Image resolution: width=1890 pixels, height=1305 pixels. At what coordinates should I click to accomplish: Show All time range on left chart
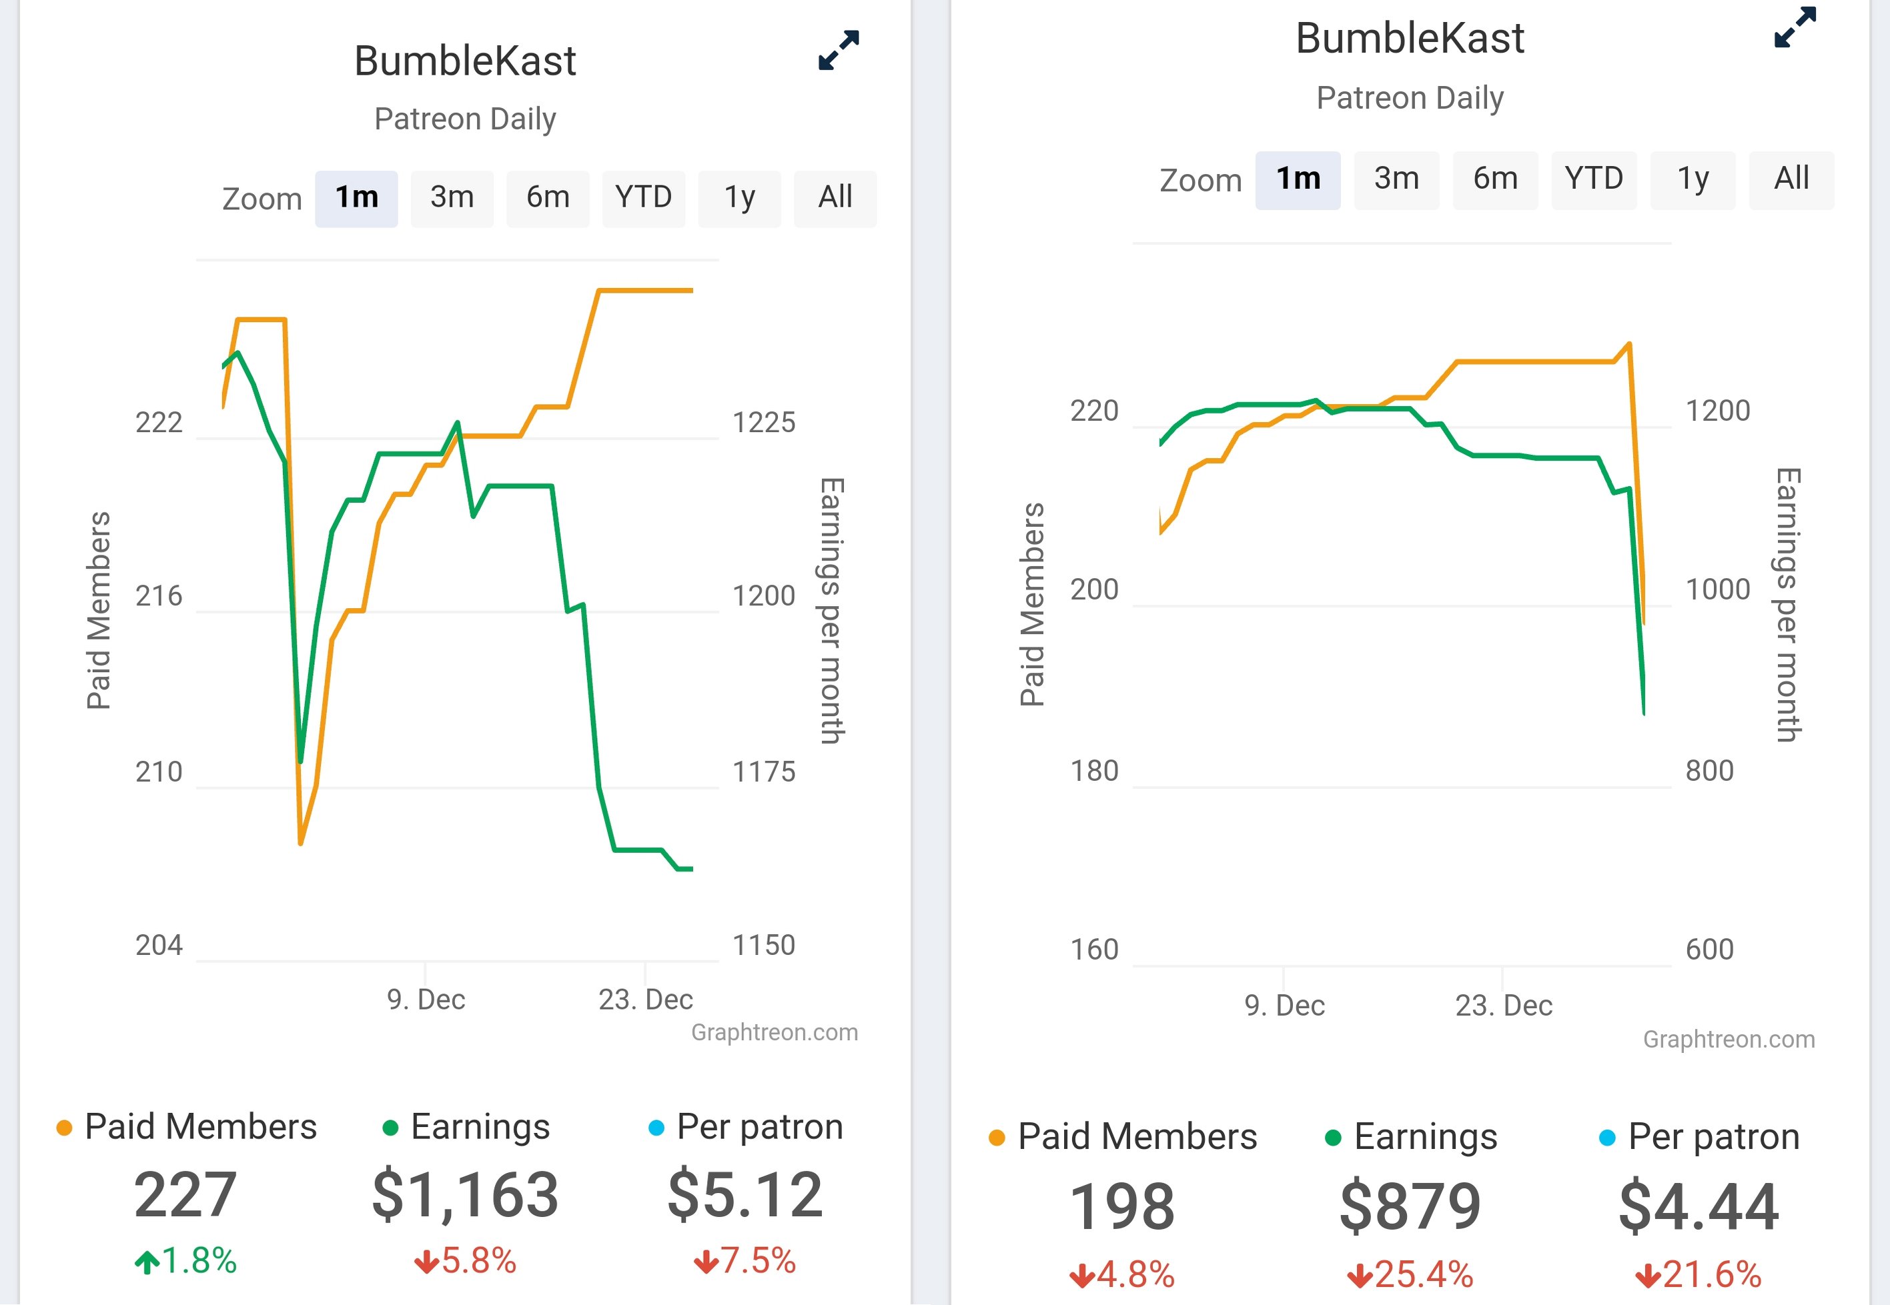[835, 198]
